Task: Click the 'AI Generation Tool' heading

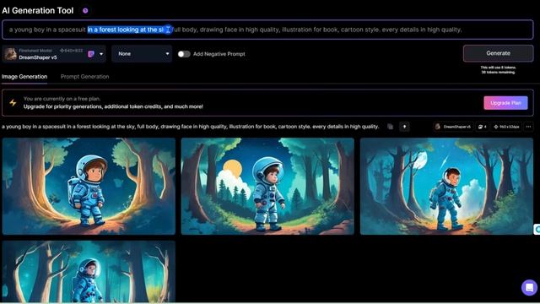Action: pyautogui.click(x=37, y=11)
